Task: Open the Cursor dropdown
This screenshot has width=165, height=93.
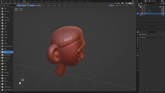Action: click(x=65, y=5)
